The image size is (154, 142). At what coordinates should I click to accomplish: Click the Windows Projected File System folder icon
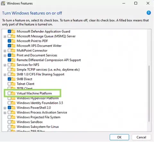click(13, 117)
